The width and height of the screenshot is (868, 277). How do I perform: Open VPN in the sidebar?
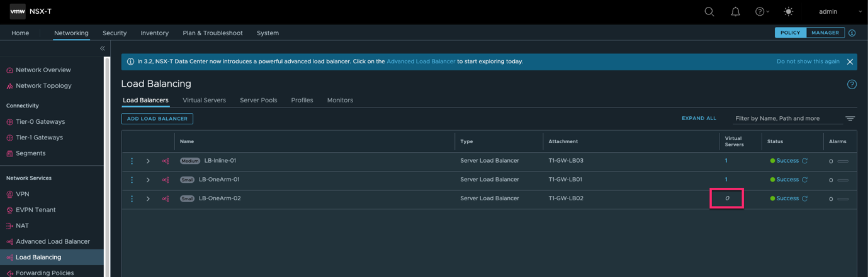(23, 194)
